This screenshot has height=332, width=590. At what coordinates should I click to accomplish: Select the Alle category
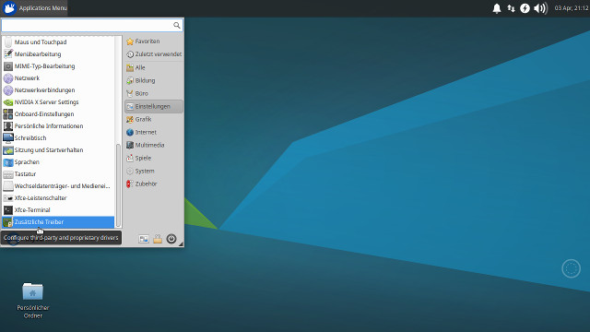pos(154,67)
